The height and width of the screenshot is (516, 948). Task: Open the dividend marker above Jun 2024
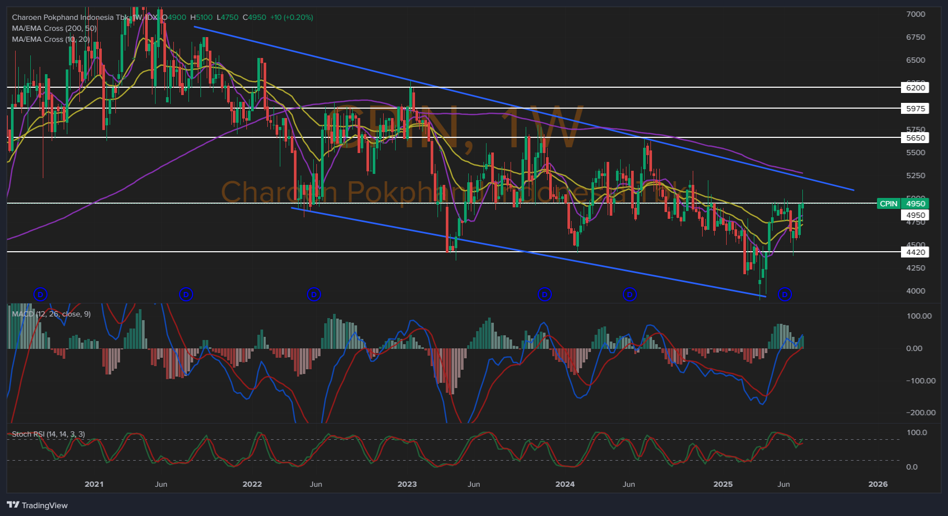(630, 295)
